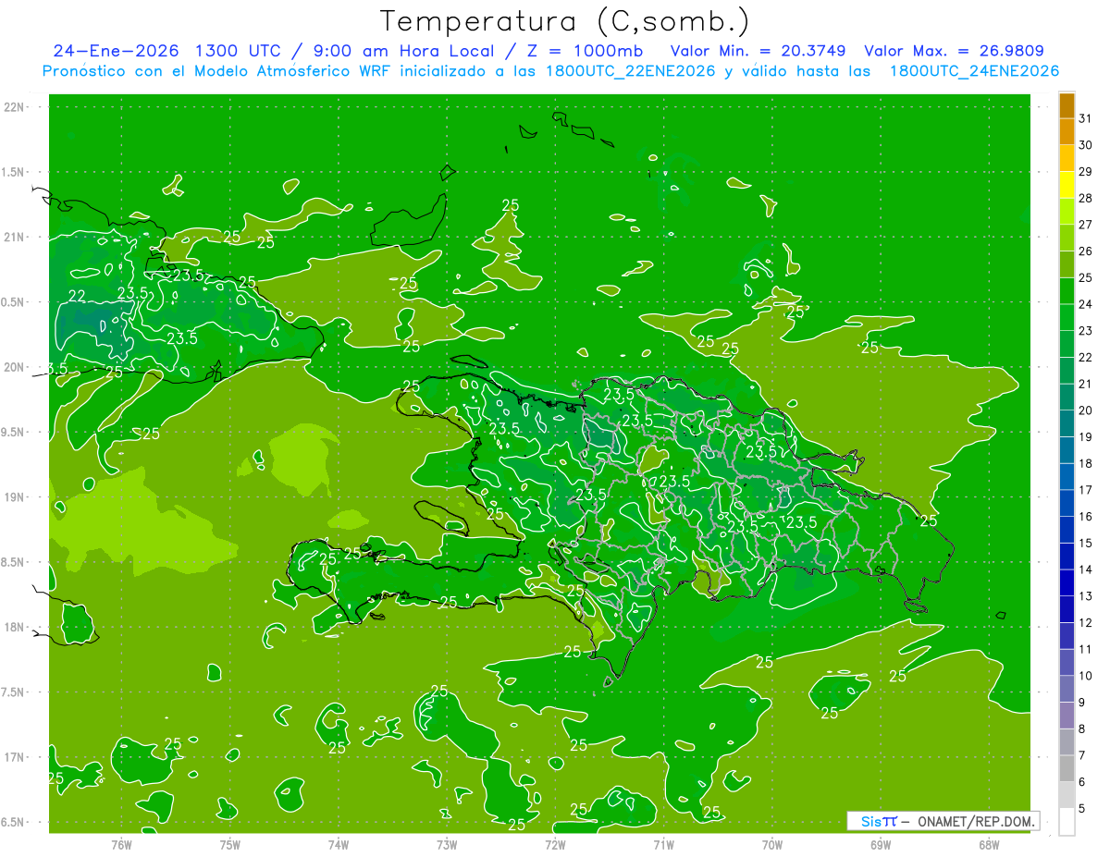Click the legend scale label "5"

[1081, 810]
